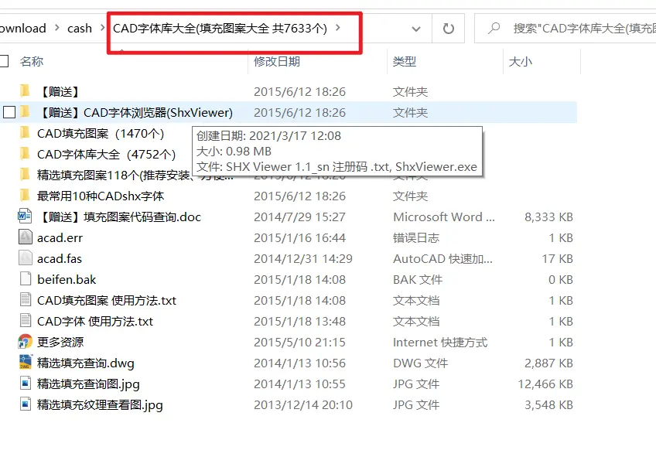Sort by the 名称 column header
656x457 pixels.
(32, 61)
